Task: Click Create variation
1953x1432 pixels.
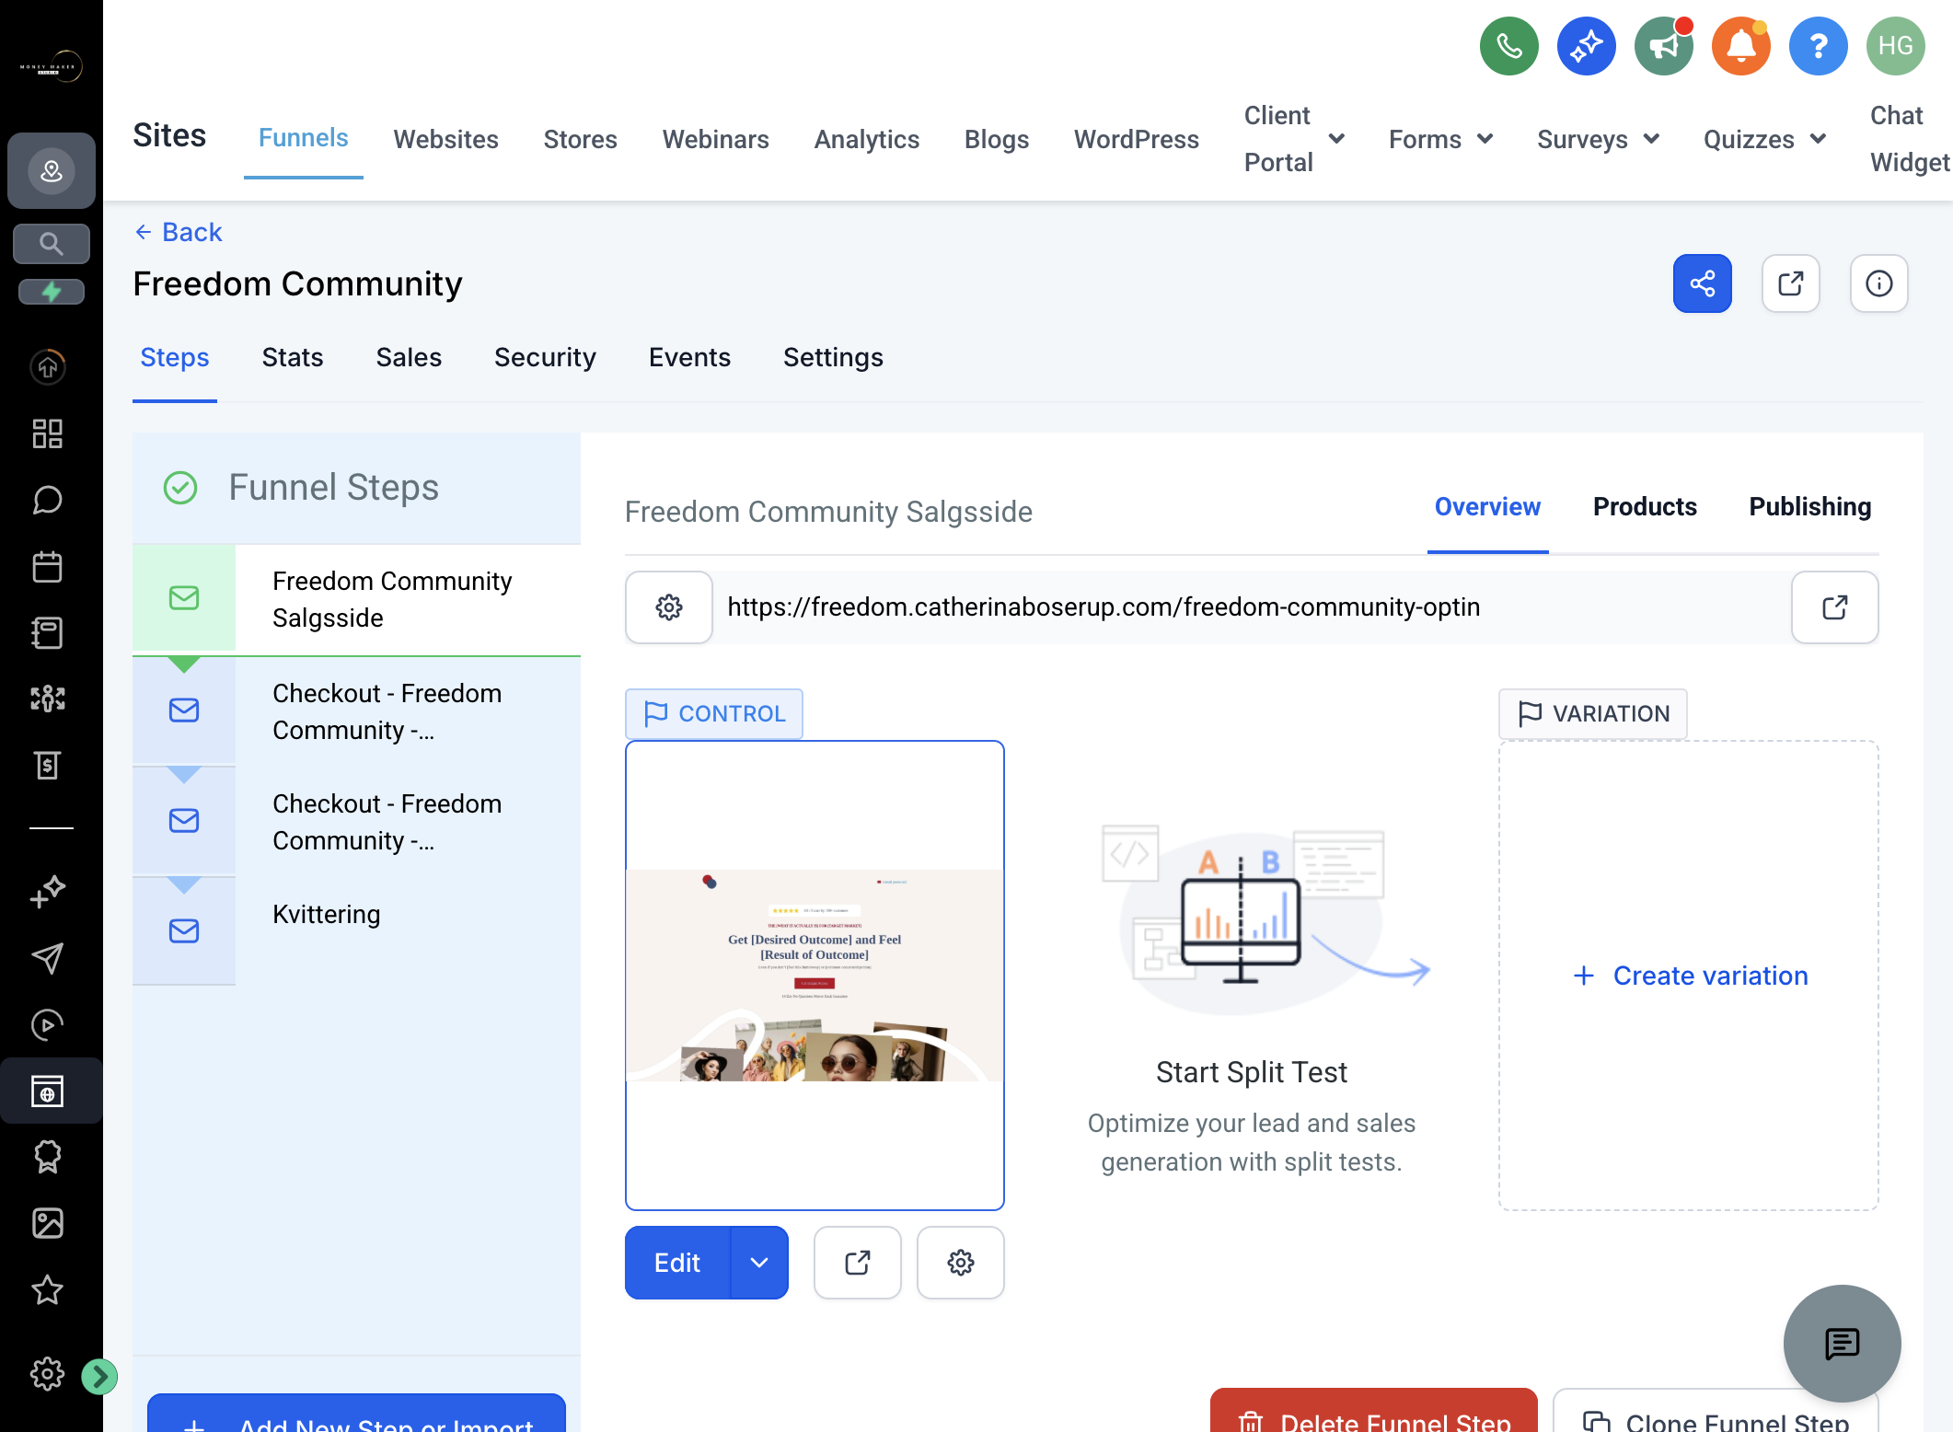Action: pos(1690,976)
